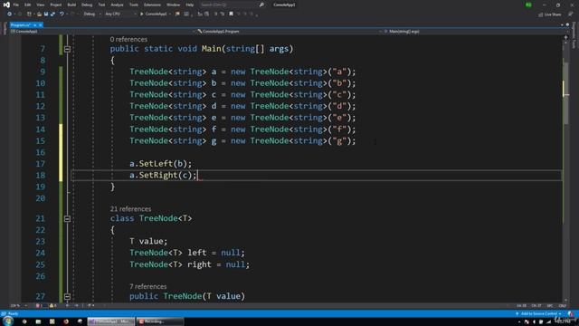Viewport: 579px width, 326px height.
Task: Open the editor zoom percentage dropdown
Action: 18,306
